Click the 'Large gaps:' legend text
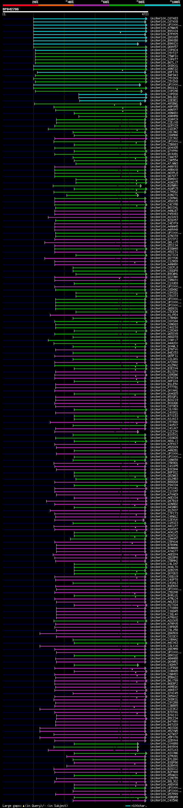 pyautogui.click(x=12, y=805)
